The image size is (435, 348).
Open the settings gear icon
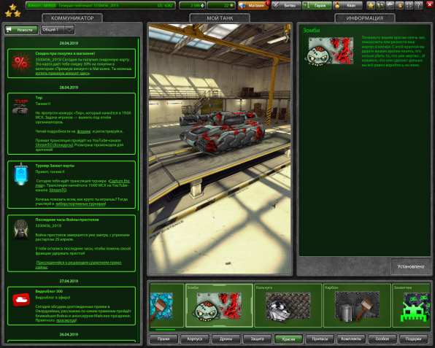(x=390, y=5)
